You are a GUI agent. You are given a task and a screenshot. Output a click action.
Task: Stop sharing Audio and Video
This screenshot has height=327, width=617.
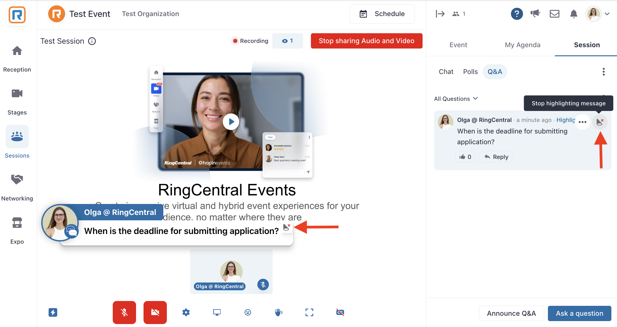coord(366,41)
